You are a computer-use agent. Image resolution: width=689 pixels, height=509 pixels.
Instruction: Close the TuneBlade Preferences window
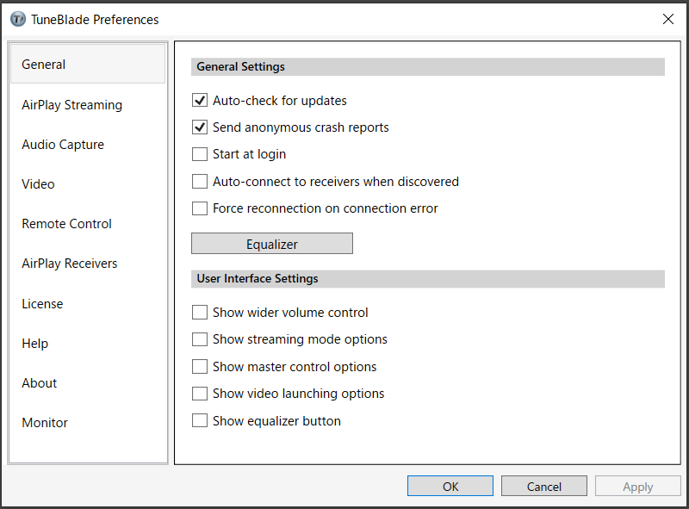[668, 19]
